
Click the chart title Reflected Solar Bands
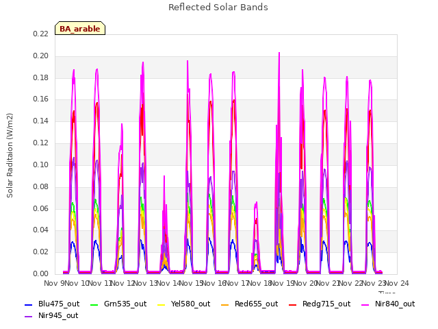218,8
